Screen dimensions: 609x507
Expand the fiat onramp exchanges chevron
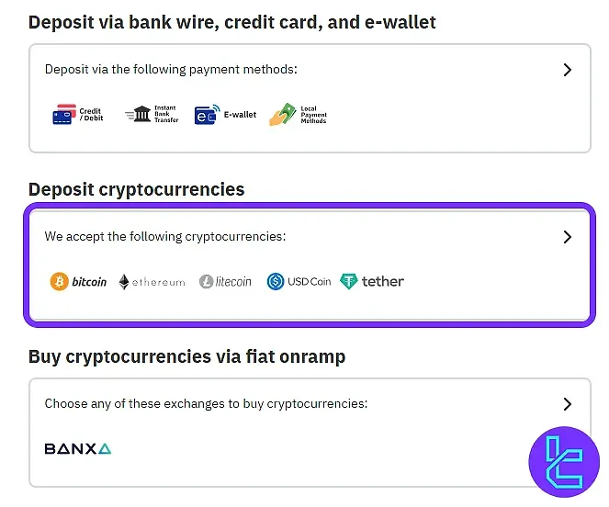pos(568,404)
